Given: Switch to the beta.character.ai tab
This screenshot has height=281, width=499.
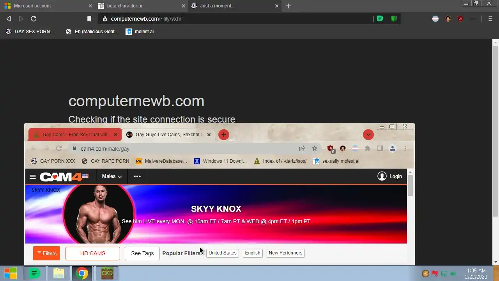Looking at the screenshot, I should pyautogui.click(x=142, y=6).
